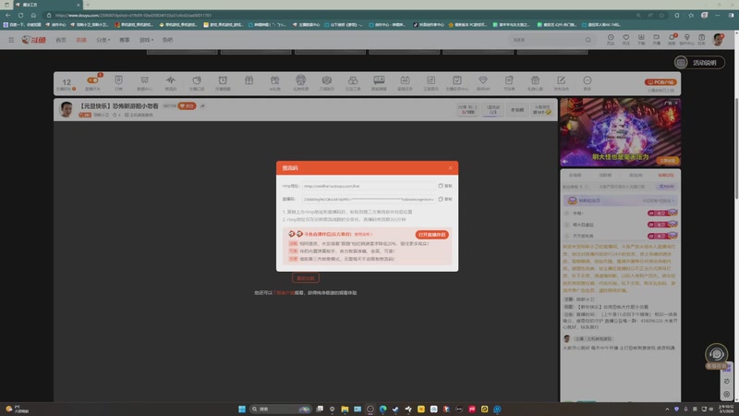Click the customer service headset floating icon

tap(716, 355)
